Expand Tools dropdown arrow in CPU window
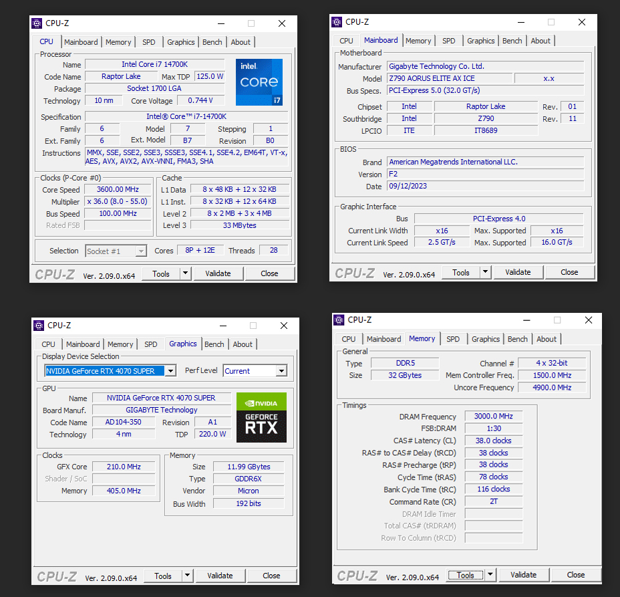This screenshot has width=620, height=597. (185, 273)
